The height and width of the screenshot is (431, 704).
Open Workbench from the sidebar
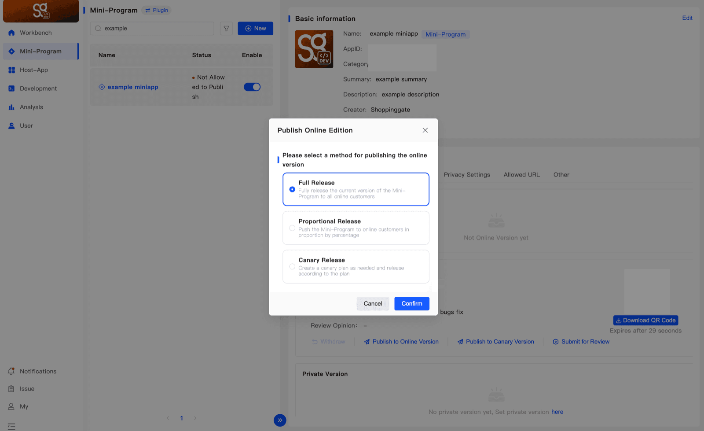[36, 33]
